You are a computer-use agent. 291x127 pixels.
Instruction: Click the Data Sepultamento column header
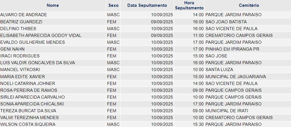pyautogui.click(x=147, y=5)
